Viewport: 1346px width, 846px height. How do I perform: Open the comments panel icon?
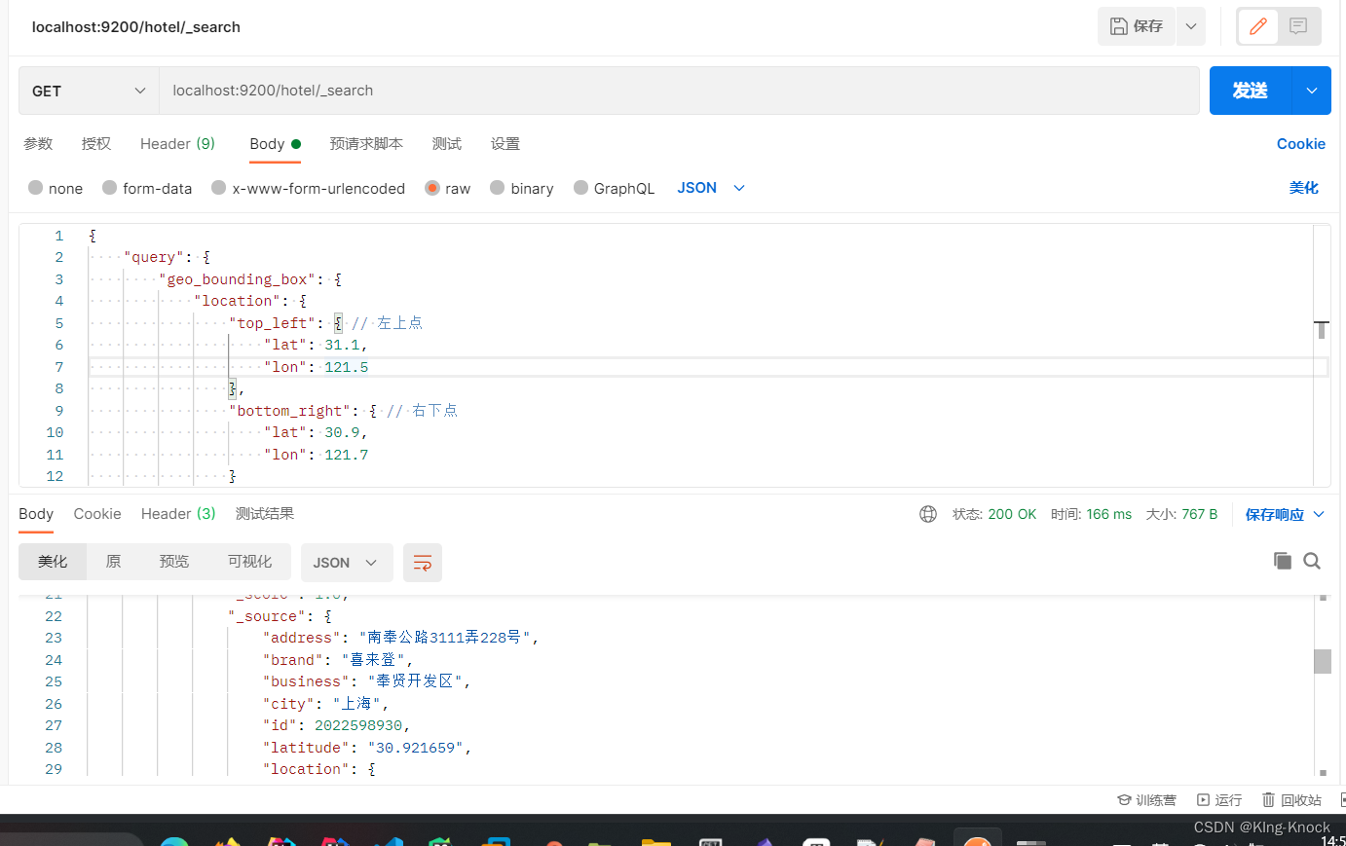1298,26
